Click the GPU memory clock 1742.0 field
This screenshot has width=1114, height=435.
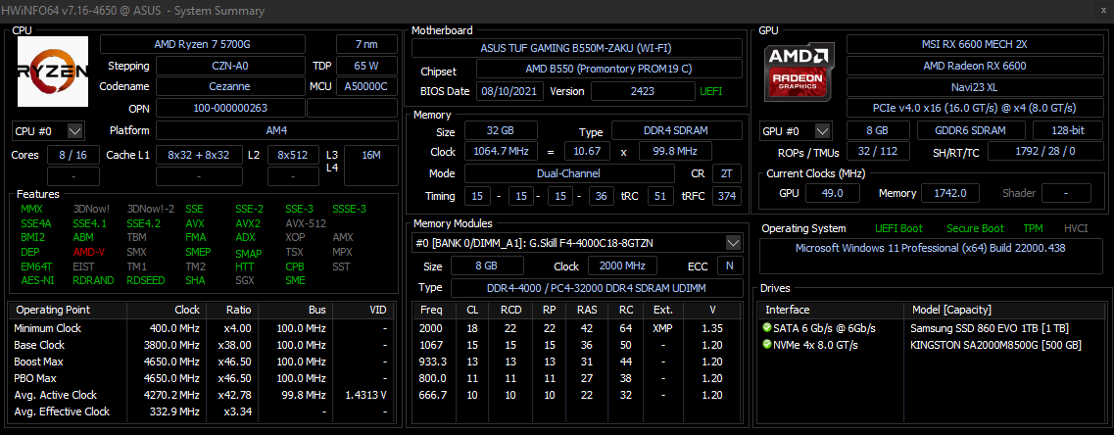tap(949, 193)
